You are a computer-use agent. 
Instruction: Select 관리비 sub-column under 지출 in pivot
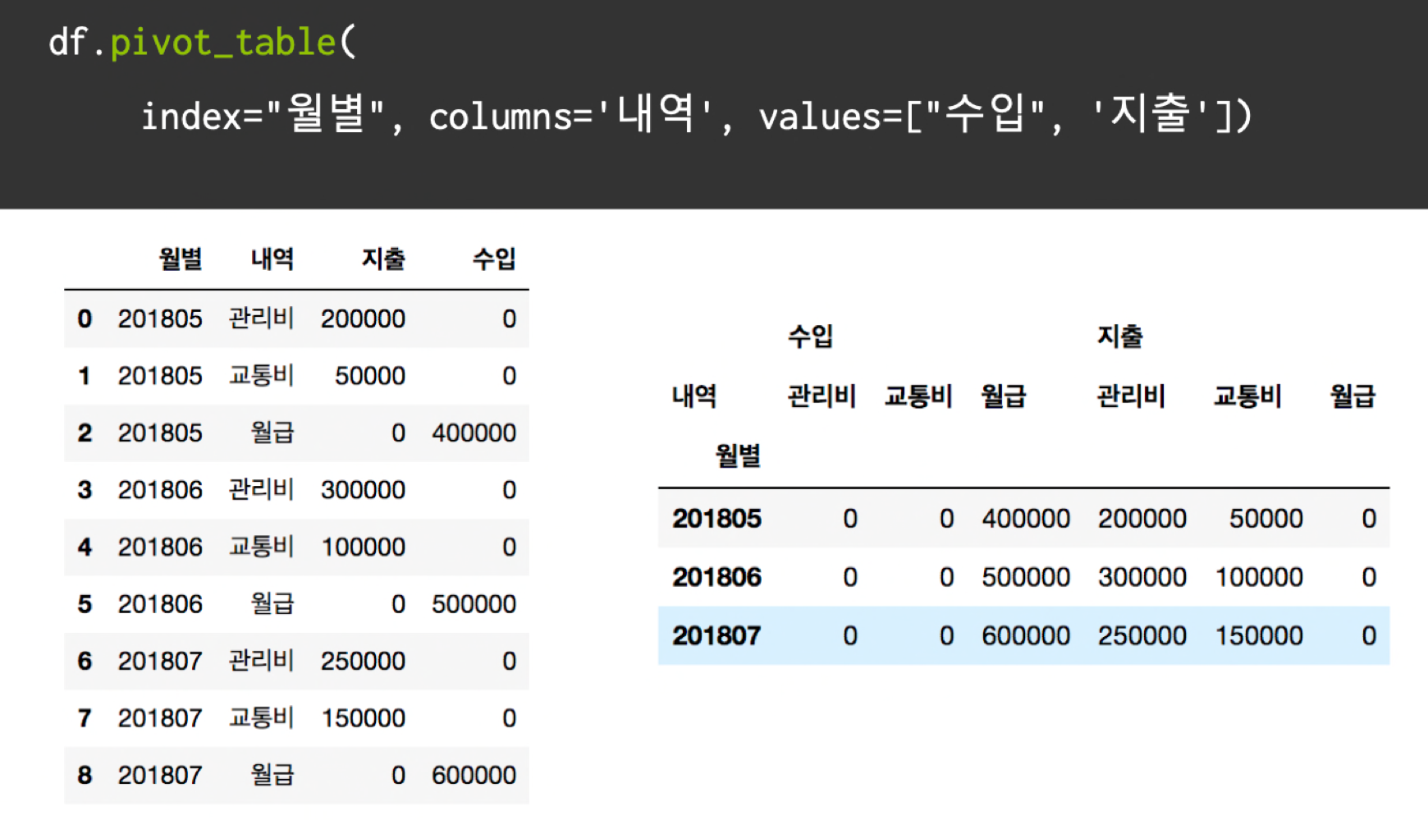click(x=1131, y=396)
